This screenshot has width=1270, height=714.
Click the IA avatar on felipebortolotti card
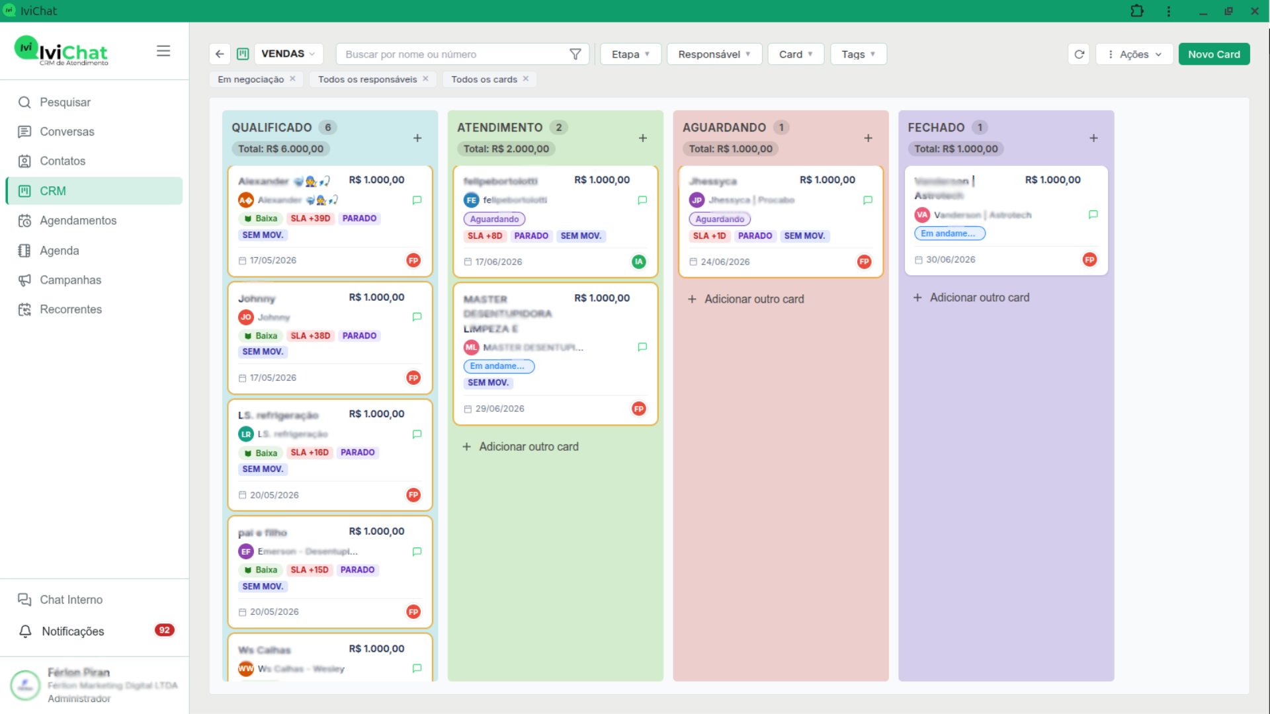point(638,262)
